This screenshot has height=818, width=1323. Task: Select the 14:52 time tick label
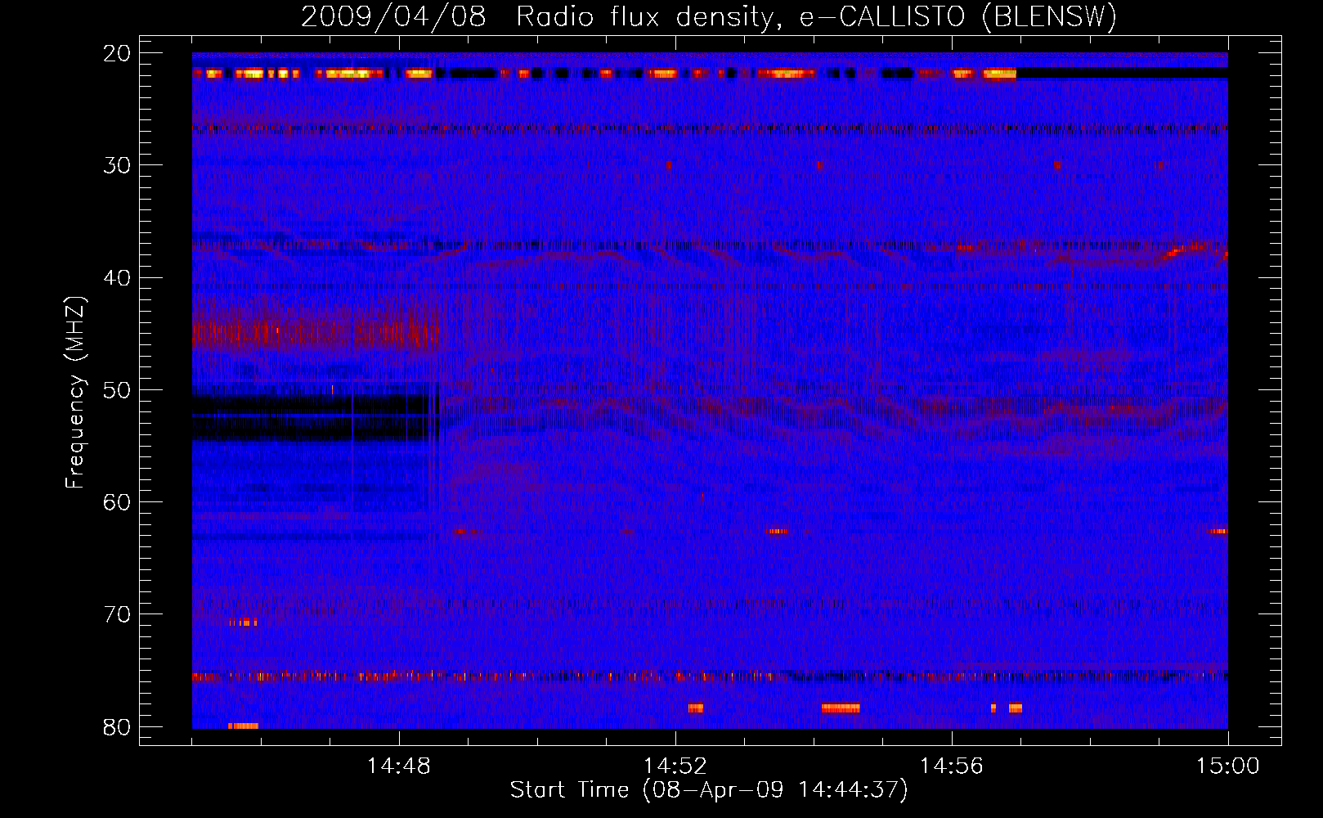click(675, 766)
